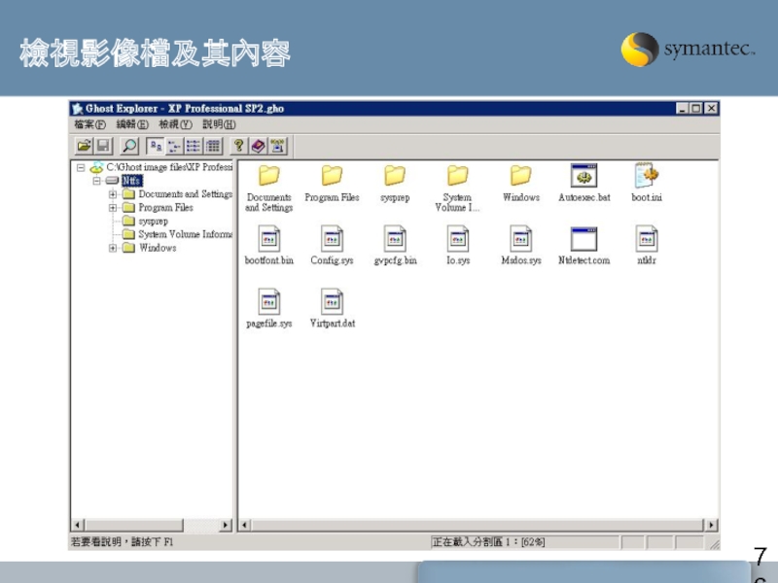The height and width of the screenshot is (583, 778).
Task: Expand the Program Files tree node
Action: click(113, 208)
